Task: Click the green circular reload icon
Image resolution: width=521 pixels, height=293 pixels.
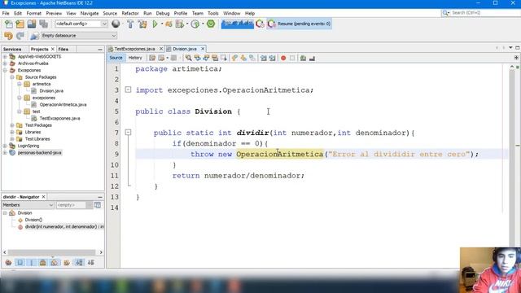Action: coord(211,24)
